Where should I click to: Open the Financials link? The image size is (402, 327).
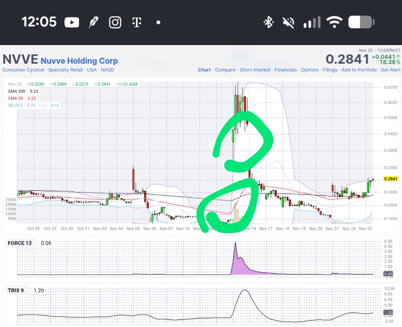(x=286, y=70)
